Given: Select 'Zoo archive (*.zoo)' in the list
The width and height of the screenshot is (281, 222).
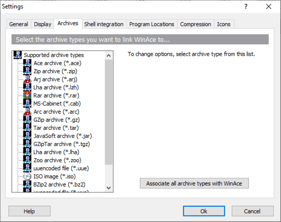Looking at the screenshot, I should [57, 160].
